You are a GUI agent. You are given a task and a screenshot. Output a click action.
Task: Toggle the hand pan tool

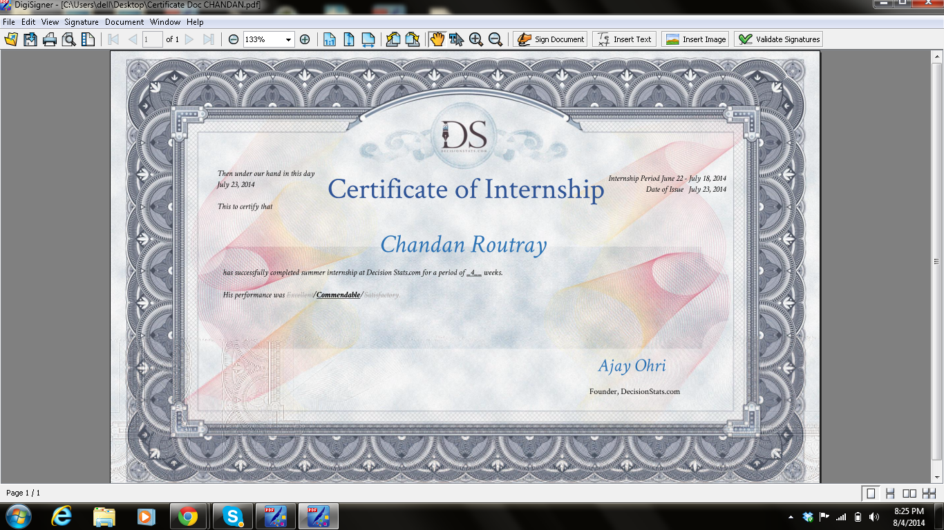[x=437, y=39]
